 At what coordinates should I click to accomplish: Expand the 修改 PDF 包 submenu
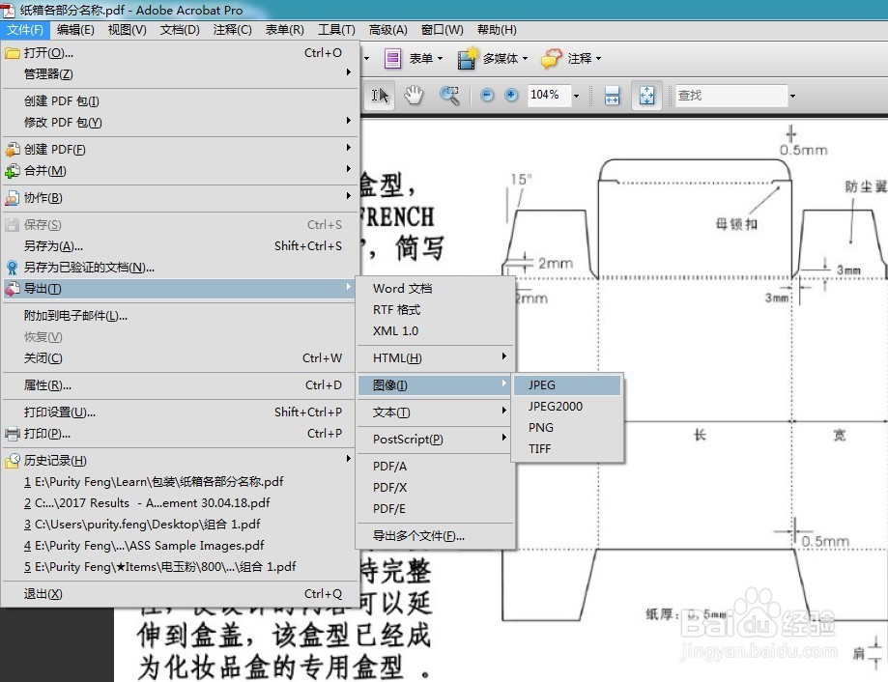182,123
